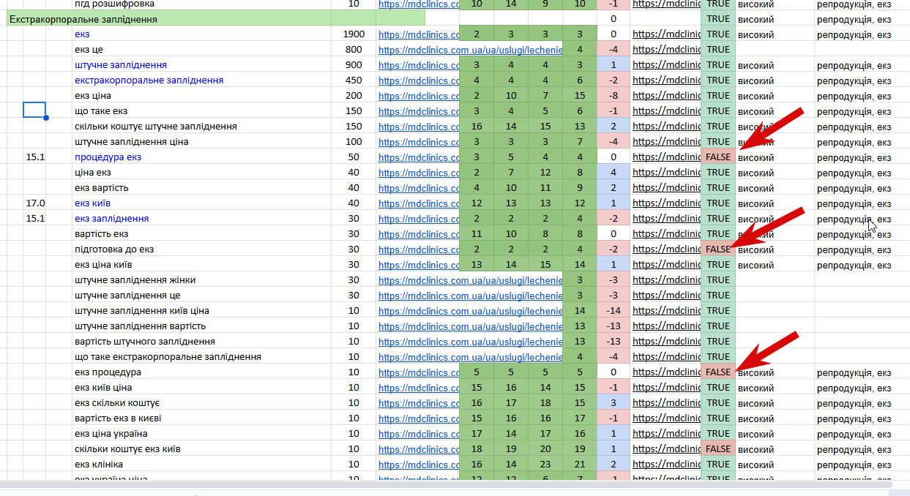Select 'штучне запліднення вартість' cell
This screenshot has width=910, height=496.
[x=203, y=326]
